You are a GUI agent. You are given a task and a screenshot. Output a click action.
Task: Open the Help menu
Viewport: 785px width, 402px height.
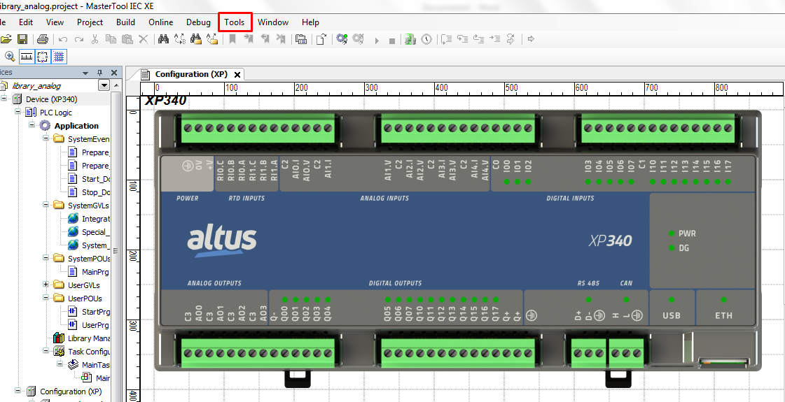pos(310,22)
